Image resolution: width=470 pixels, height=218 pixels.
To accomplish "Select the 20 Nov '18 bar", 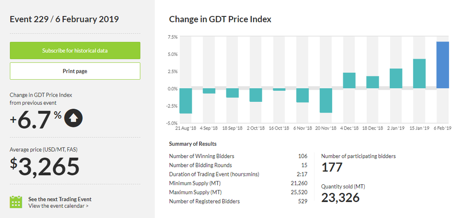I will tap(326, 100).
